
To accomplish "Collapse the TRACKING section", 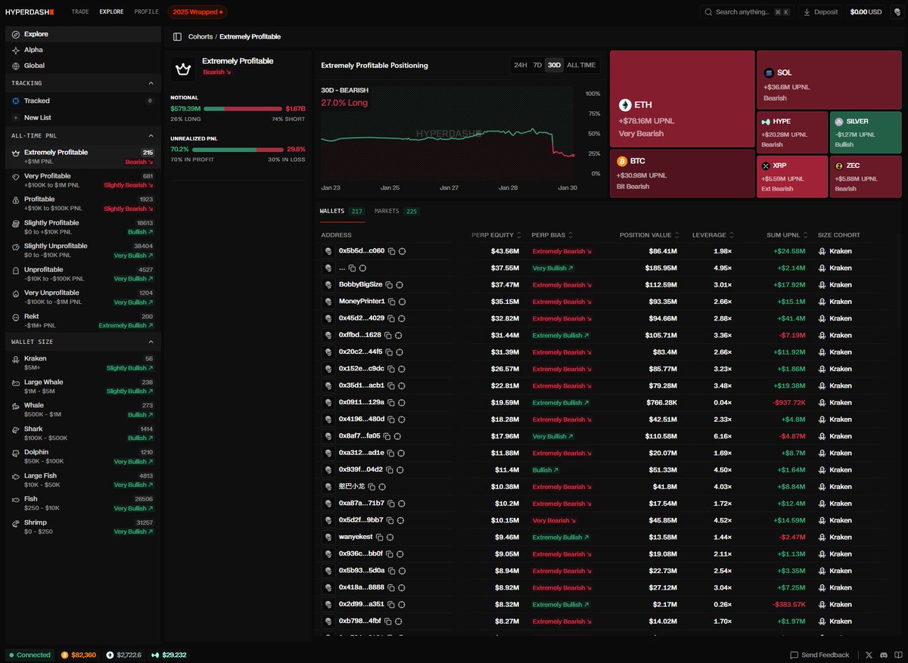I will point(150,83).
